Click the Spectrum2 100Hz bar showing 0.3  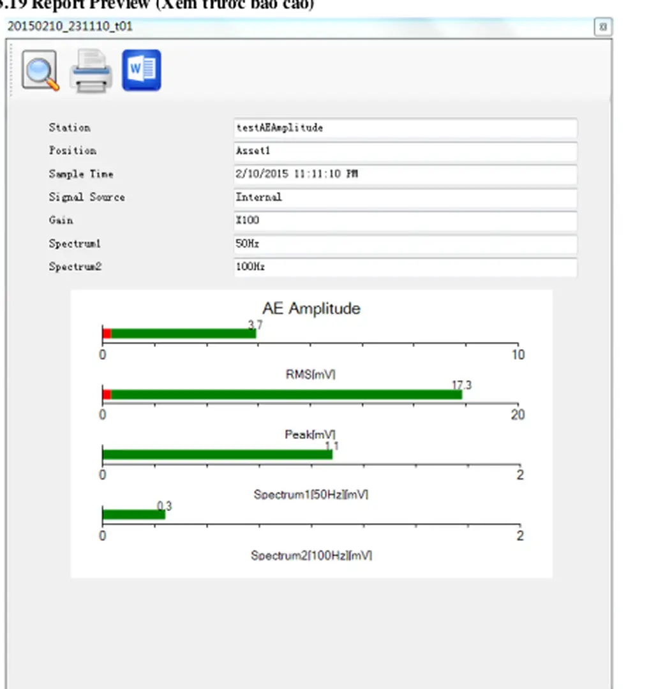tap(133, 515)
